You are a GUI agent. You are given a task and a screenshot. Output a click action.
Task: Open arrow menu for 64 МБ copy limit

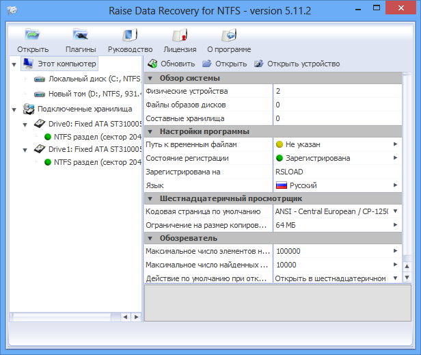tap(395, 224)
